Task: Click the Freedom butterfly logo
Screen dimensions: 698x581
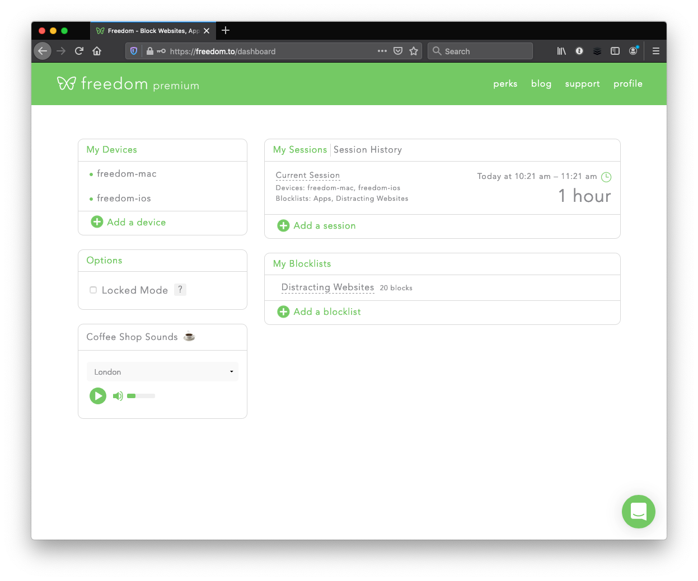Action: [x=66, y=83]
